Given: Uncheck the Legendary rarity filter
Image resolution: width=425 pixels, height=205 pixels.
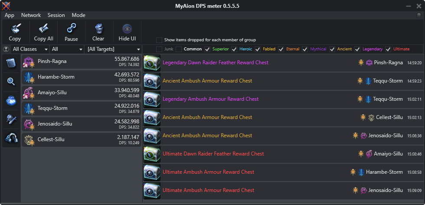Looking at the screenshot, I should [357, 49].
